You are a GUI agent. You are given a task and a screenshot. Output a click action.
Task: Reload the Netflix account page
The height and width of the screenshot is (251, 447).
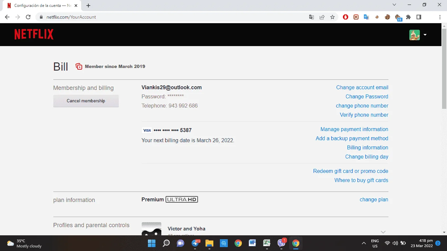coord(28,17)
